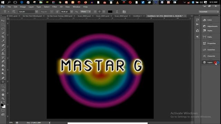Open the Layer menu
Screen dimensions: 221x124
point(31,7)
